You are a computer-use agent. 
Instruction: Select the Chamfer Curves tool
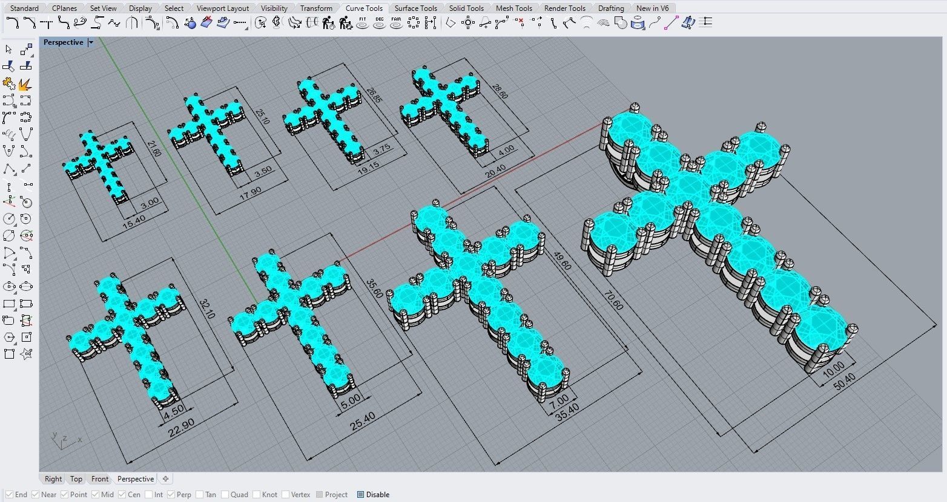[30, 23]
